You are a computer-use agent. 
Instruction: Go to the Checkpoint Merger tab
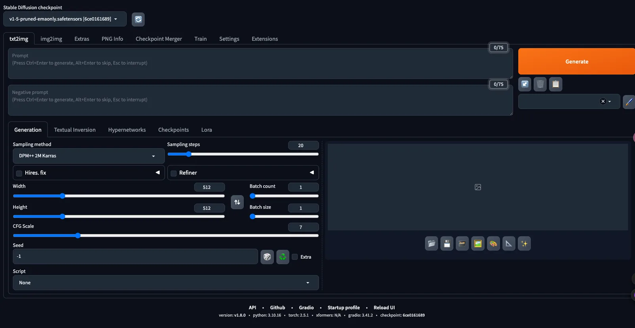(159, 39)
